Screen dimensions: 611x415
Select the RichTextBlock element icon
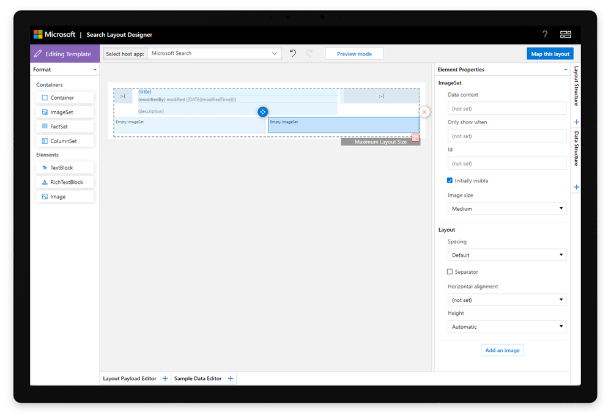click(x=45, y=182)
